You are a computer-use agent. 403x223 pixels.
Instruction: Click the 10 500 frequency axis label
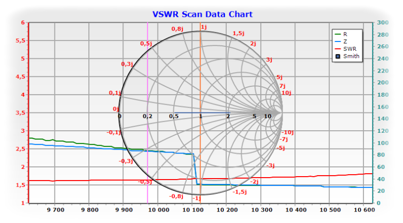(x=330, y=210)
